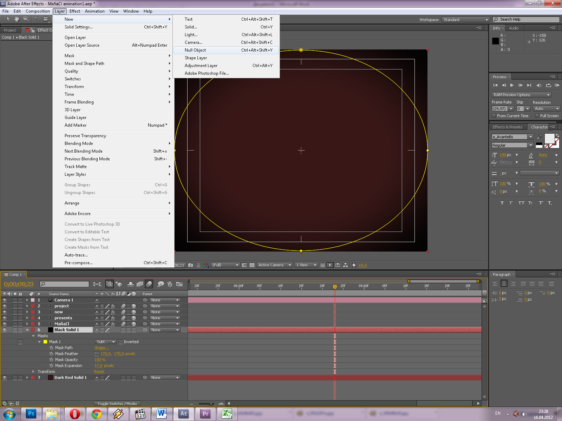The width and height of the screenshot is (562, 421).
Task: Jump to last frame in Preview
Action: (x=529, y=85)
